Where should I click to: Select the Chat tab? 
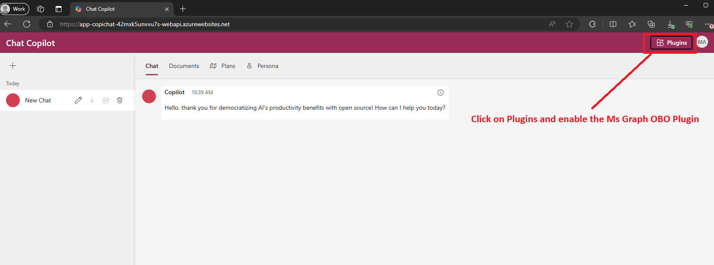coord(152,66)
